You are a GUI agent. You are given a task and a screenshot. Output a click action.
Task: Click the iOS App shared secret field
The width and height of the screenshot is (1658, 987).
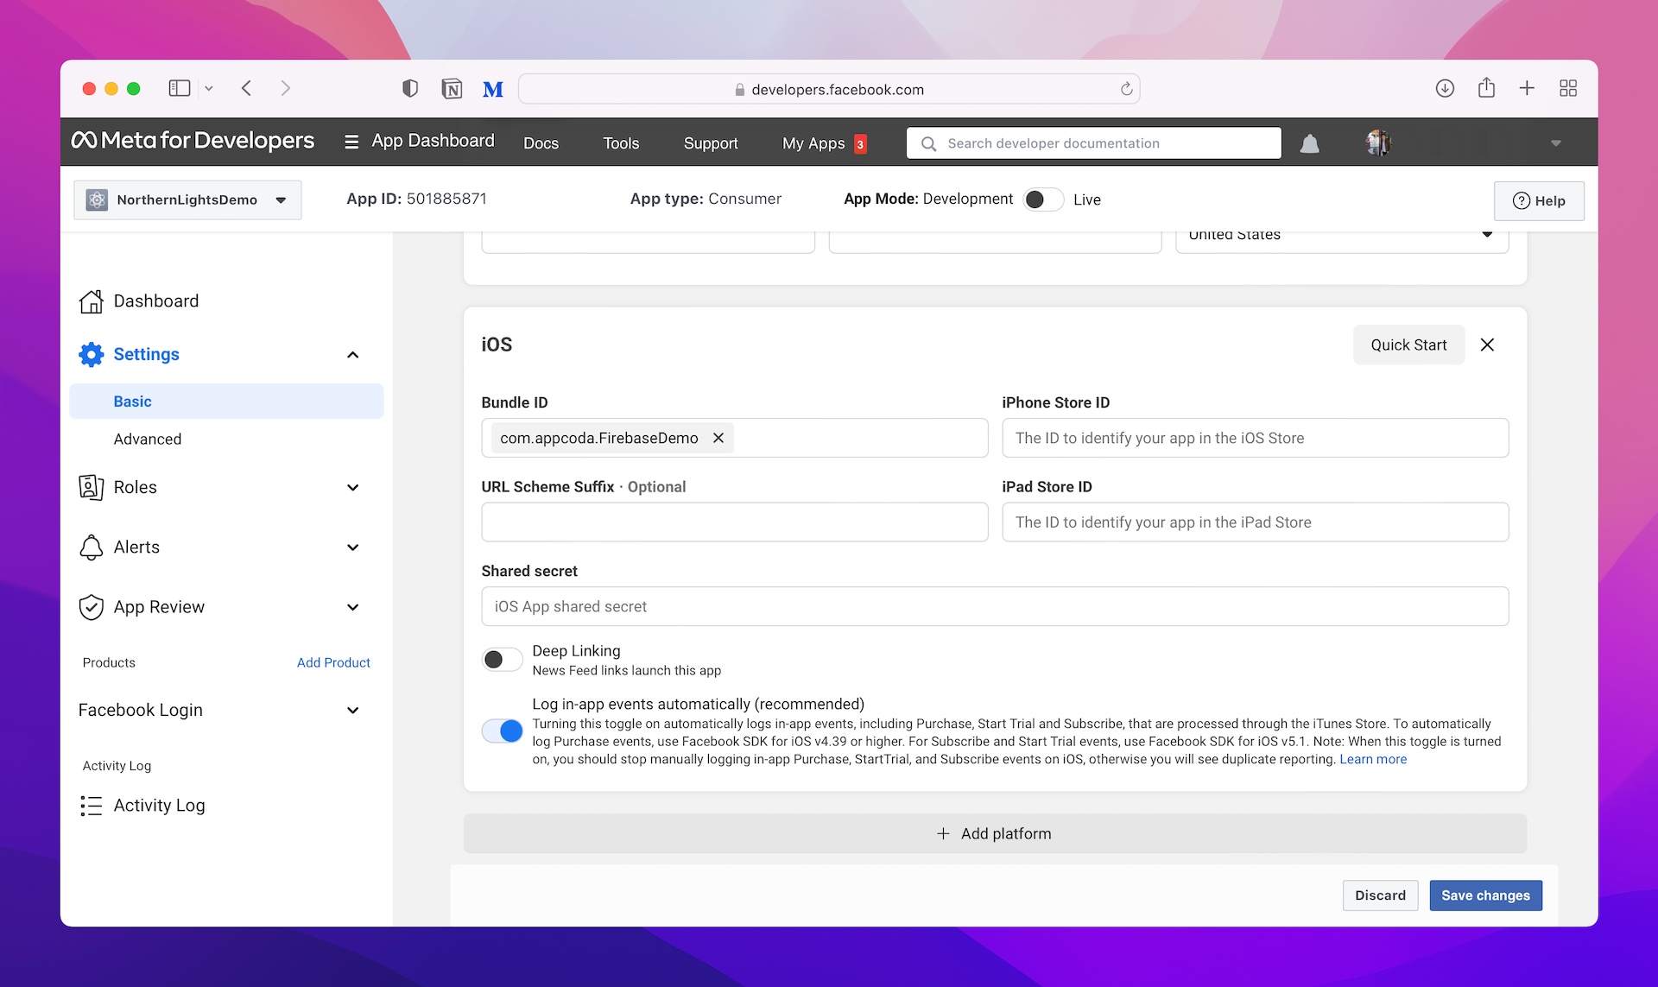click(x=994, y=606)
